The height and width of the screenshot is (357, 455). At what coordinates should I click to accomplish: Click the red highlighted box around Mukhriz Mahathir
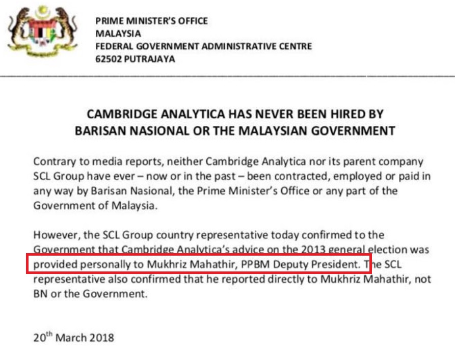coord(199,264)
